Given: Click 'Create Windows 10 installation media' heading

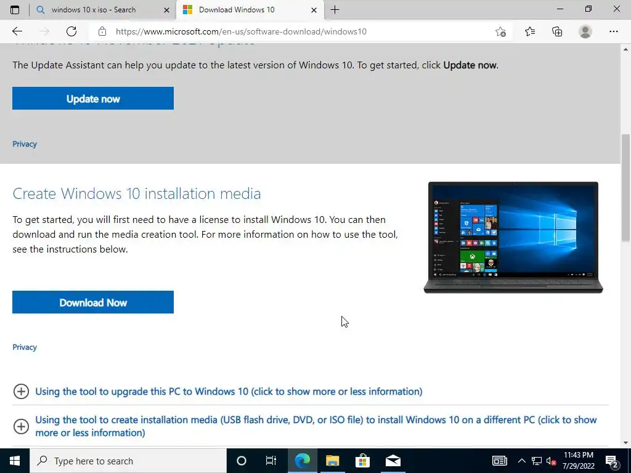Looking at the screenshot, I should tap(137, 193).
